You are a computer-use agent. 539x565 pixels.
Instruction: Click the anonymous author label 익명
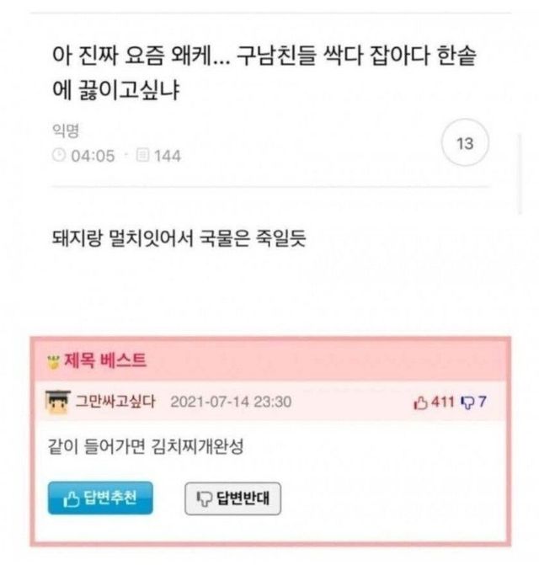[66, 131]
